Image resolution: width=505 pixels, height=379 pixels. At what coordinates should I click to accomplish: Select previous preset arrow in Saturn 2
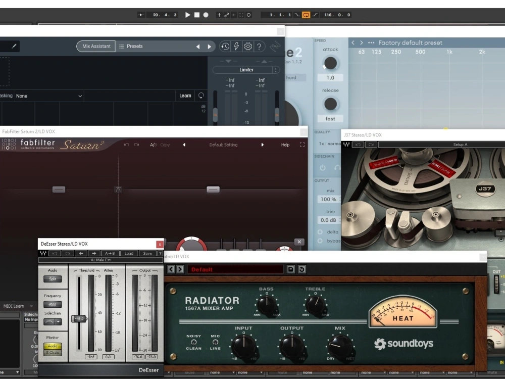pos(184,145)
